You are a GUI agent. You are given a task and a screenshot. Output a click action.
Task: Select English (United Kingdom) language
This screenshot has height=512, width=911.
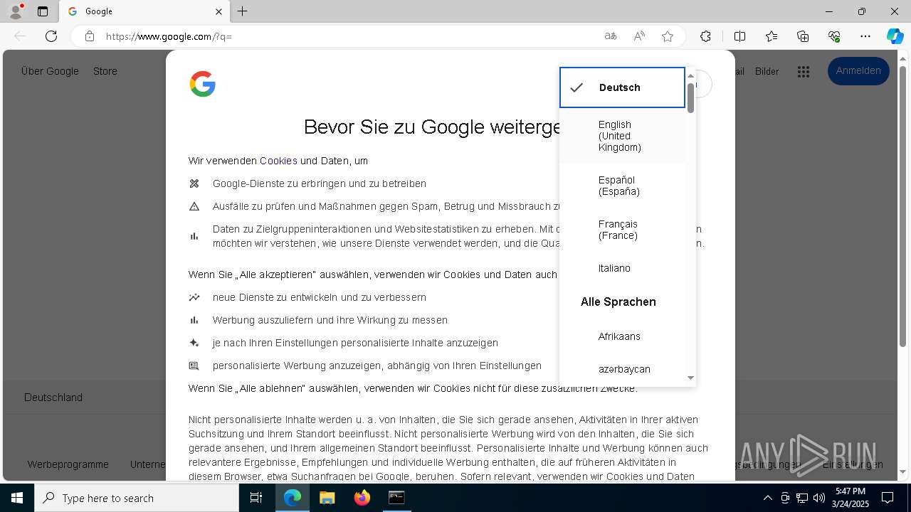pos(622,136)
